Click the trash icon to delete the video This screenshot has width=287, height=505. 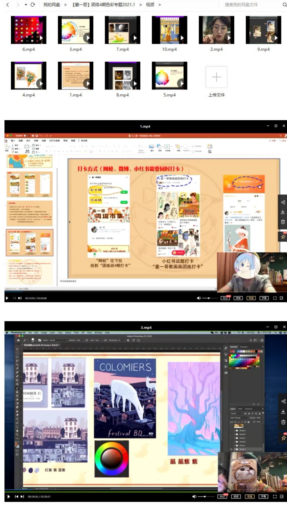pyautogui.click(x=283, y=222)
